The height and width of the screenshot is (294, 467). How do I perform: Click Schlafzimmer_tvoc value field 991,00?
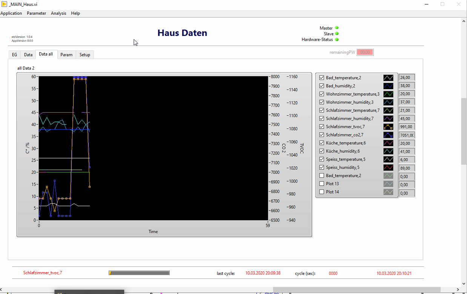click(407, 127)
